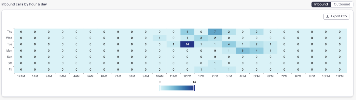Click the middle of the color gradient bar
This screenshot has height=100, width=356.
coord(177,88)
